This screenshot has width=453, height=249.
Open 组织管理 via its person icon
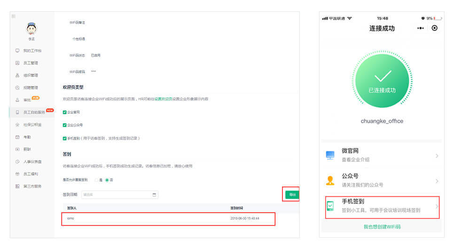click(17, 75)
